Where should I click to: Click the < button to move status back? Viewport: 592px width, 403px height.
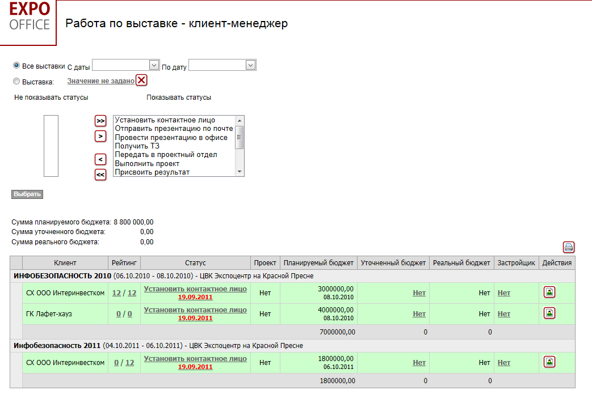click(100, 159)
